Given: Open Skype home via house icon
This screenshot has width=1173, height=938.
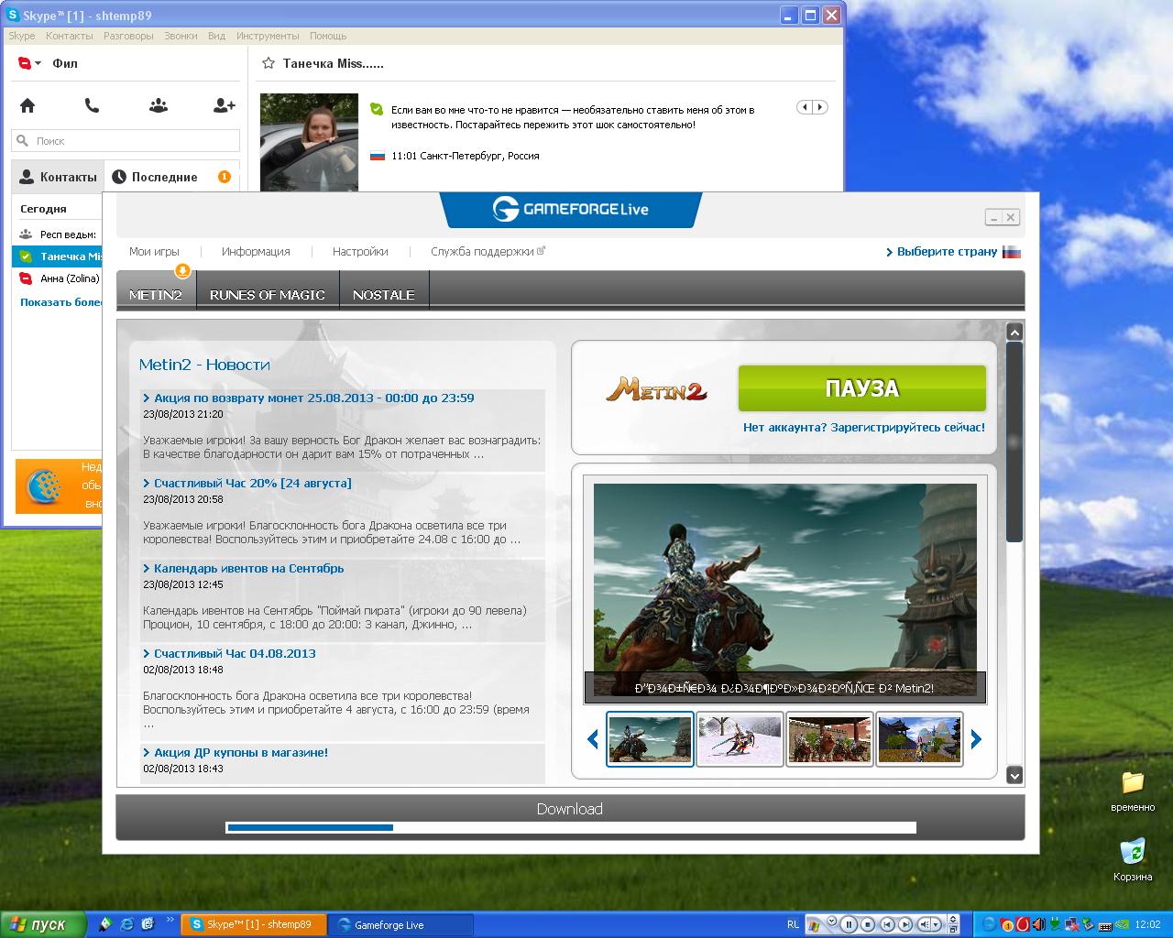Looking at the screenshot, I should pos(27,105).
